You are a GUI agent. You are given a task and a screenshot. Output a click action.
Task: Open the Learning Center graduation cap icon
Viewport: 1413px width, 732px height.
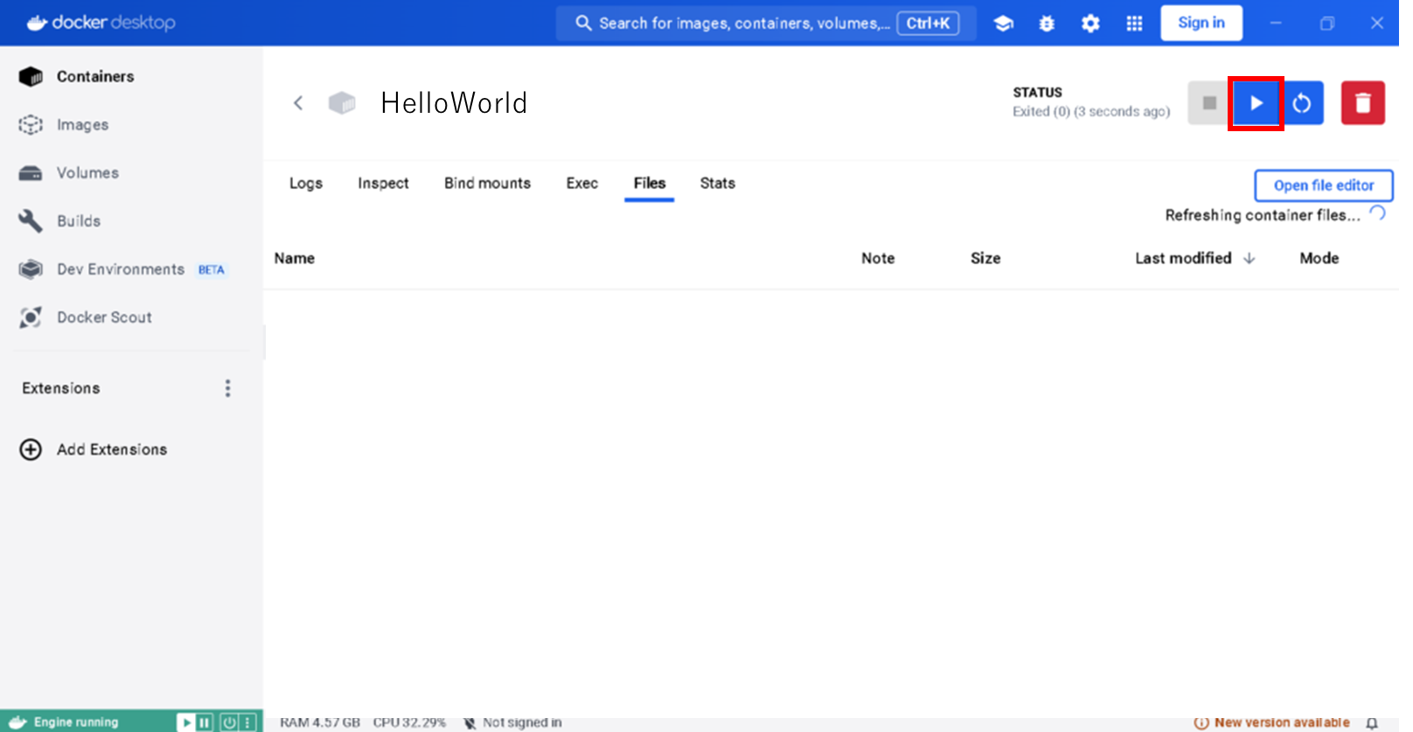tap(1004, 24)
